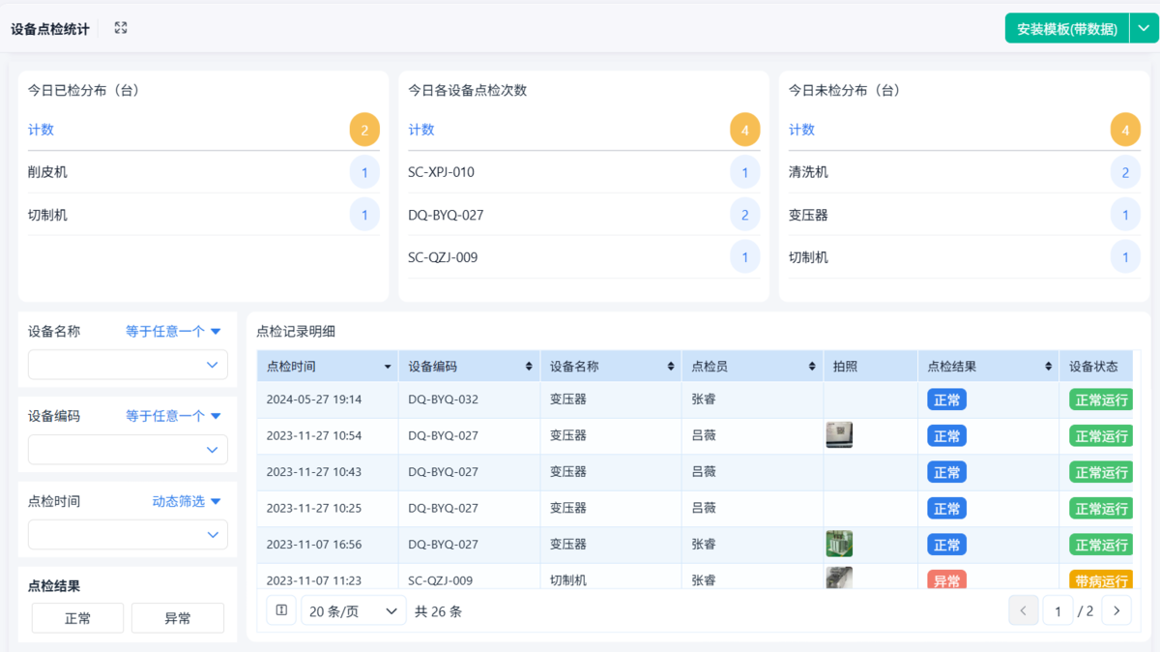This screenshot has width=1160, height=652.
Task: Click the previous page arrow in pagination
Action: [1024, 610]
